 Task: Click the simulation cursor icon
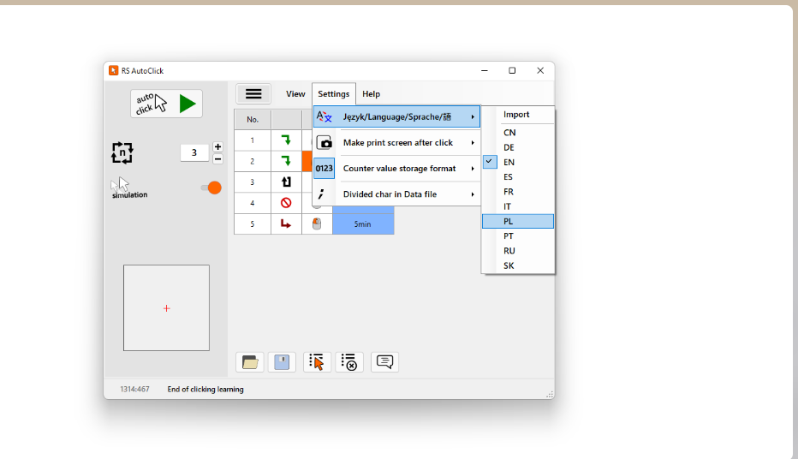tap(121, 184)
